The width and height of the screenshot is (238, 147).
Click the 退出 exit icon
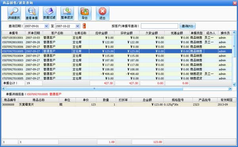pyautogui.click(x=102, y=13)
